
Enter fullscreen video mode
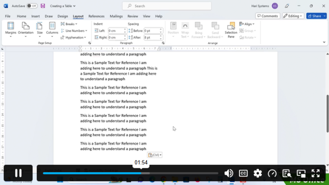316,173
